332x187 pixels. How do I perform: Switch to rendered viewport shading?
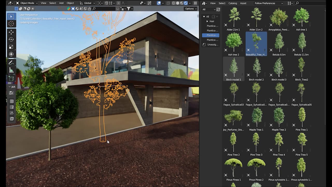tap(186, 3)
